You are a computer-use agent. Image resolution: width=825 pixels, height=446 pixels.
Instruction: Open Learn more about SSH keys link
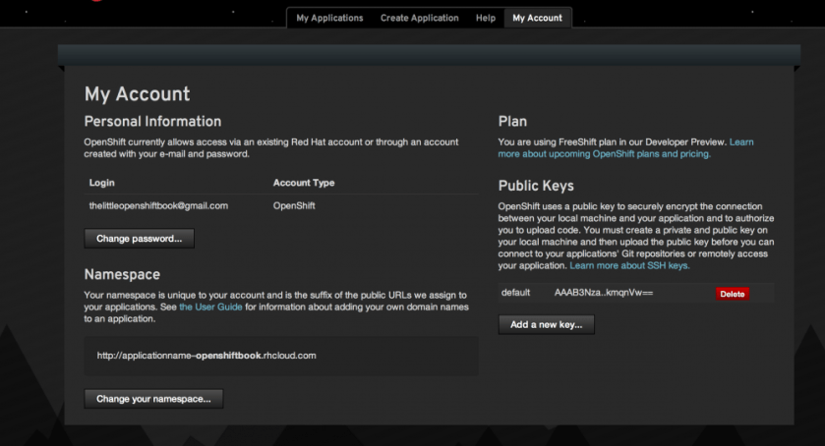click(629, 266)
